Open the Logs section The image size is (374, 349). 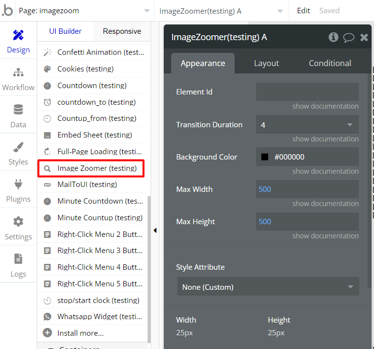click(x=18, y=265)
